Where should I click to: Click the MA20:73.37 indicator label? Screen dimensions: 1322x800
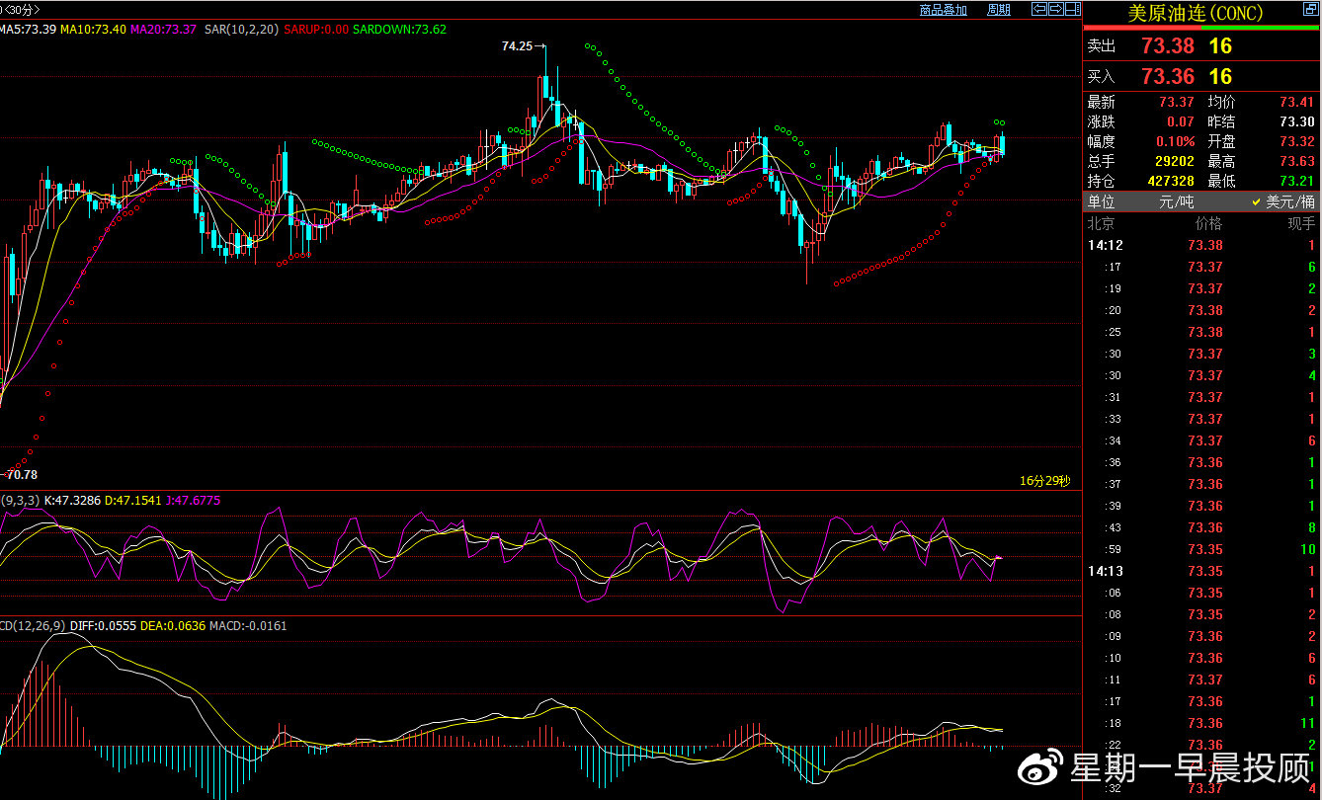click(x=164, y=30)
